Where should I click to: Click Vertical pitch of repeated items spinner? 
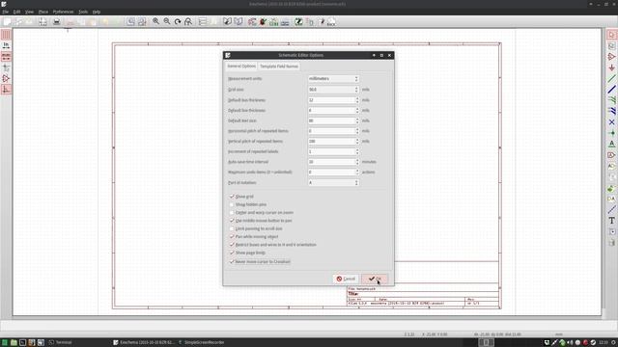(x=357, y=141)
